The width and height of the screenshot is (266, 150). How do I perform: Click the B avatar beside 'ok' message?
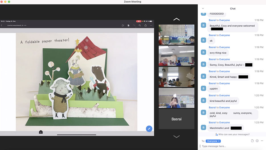203,40
